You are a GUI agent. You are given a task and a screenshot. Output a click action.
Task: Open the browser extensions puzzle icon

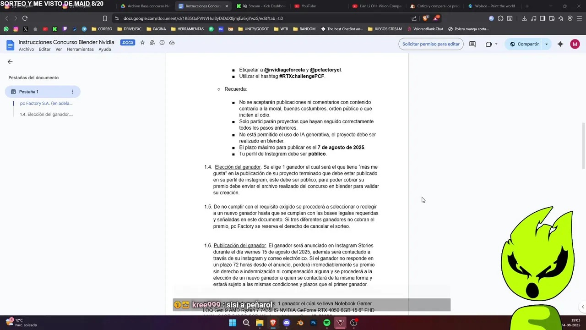[500, 18]
